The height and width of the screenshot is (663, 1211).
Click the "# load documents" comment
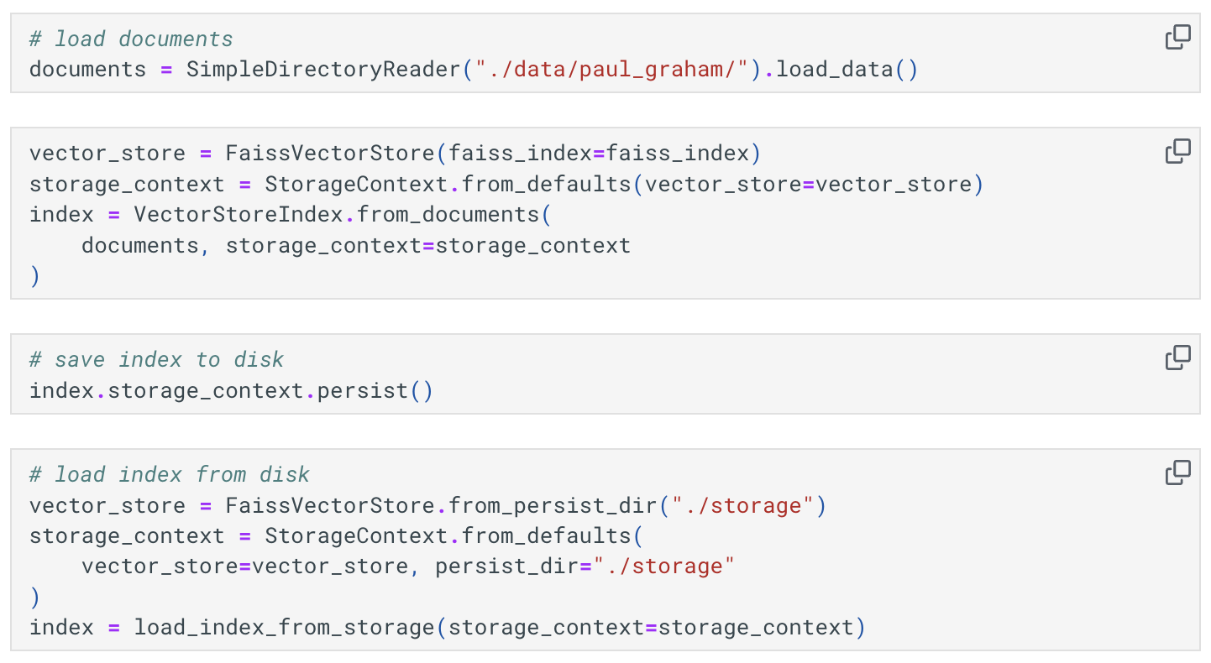[131, 39]
